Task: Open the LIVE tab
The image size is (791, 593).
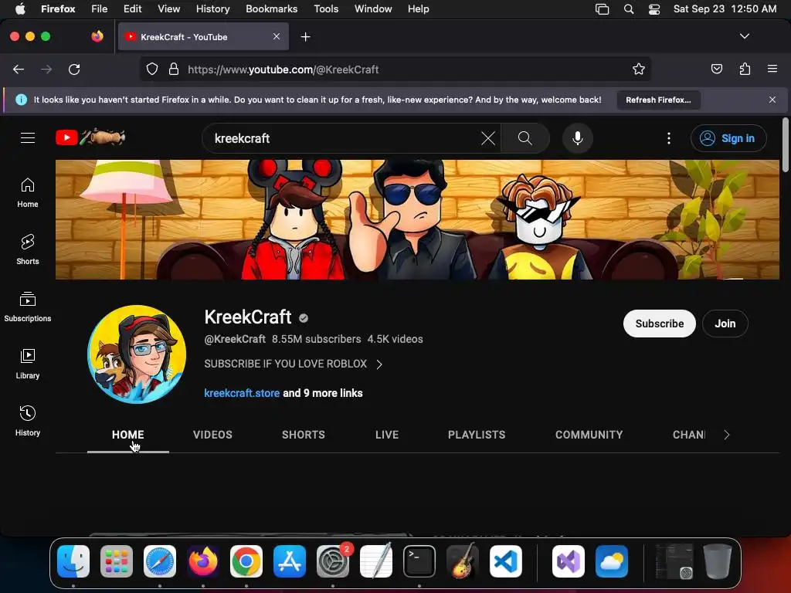Action: tap(387, 435)
